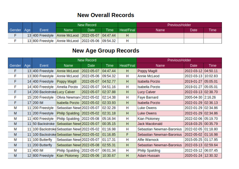Image resolution: width=239 pixels, height=169 pixels.
Task: Click the 50 Backstroke event cell
Action: click(44, 124)
